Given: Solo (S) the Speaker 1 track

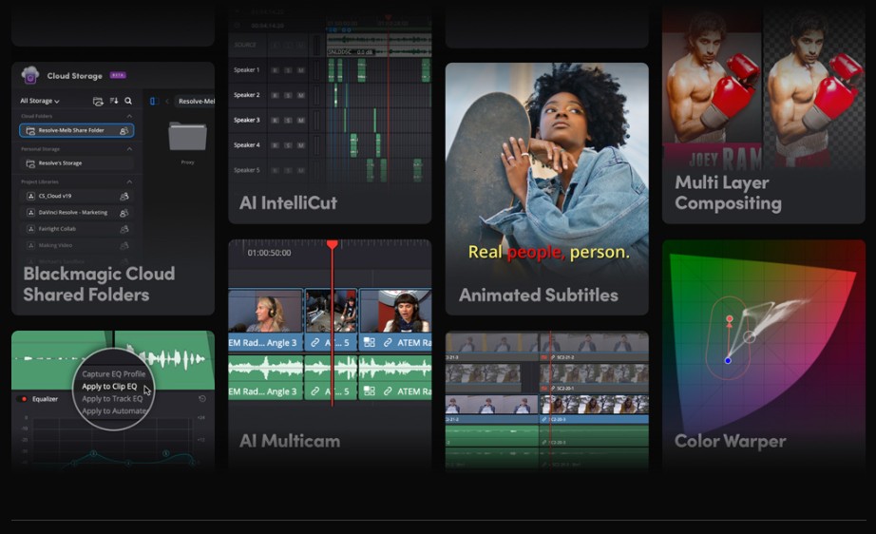Looking at the screenshot, I should [x=288, y=70].
